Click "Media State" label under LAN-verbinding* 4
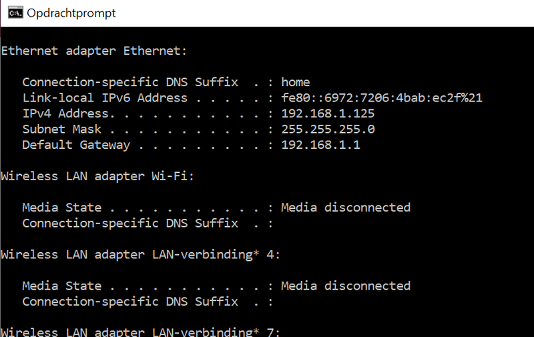The height and width of the screenshot is (337, 534). 62,286
